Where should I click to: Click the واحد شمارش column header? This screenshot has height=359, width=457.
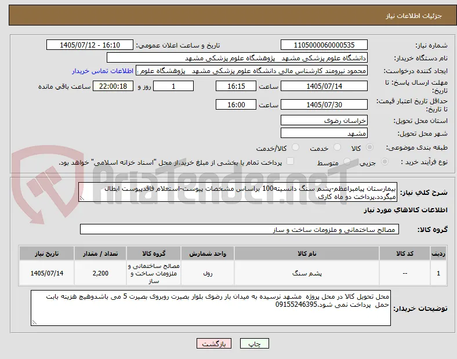coord(208,253)
